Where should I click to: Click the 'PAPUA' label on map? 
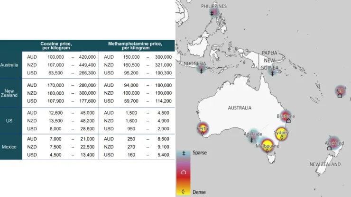(269, 53)
